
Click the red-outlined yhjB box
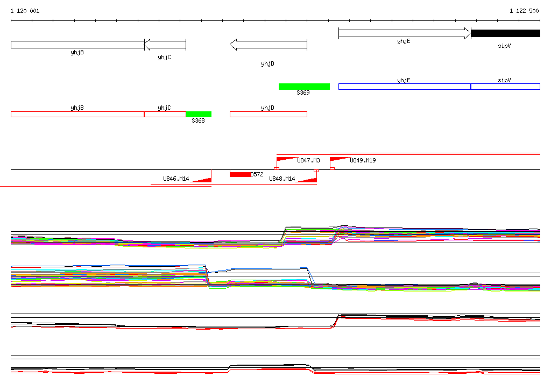[x=77, y=114]
